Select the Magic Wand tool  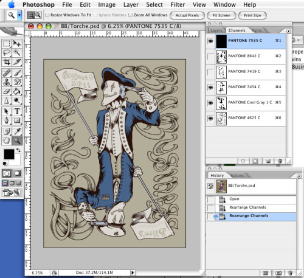click(17, 53)
